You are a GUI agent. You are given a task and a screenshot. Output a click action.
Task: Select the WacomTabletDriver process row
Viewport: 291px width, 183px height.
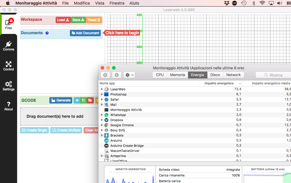tap(195, 151)
